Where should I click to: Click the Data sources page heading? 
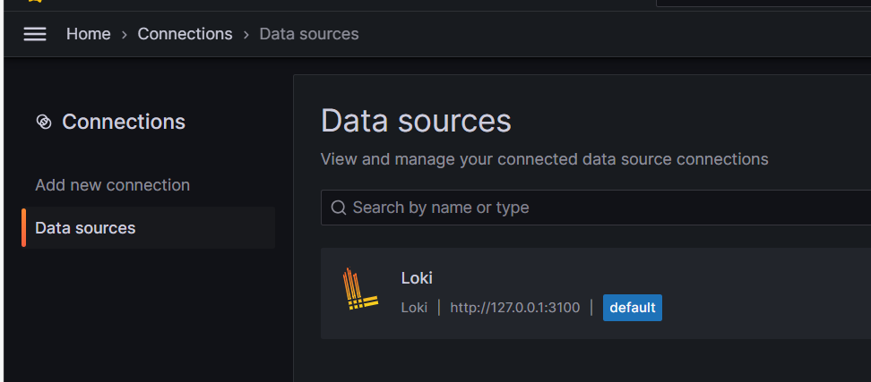(x=416, y=121)
